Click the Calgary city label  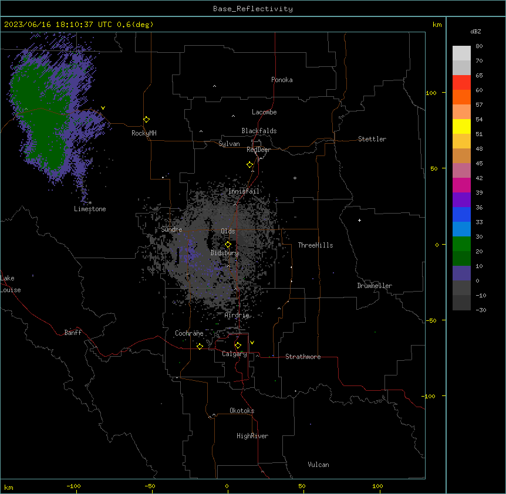point(234,354)
